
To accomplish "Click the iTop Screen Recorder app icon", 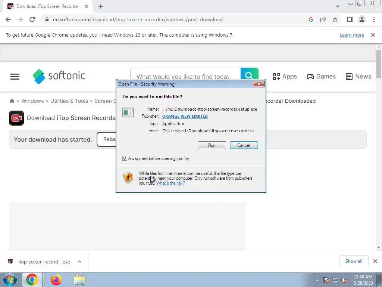I will [16, 118].
